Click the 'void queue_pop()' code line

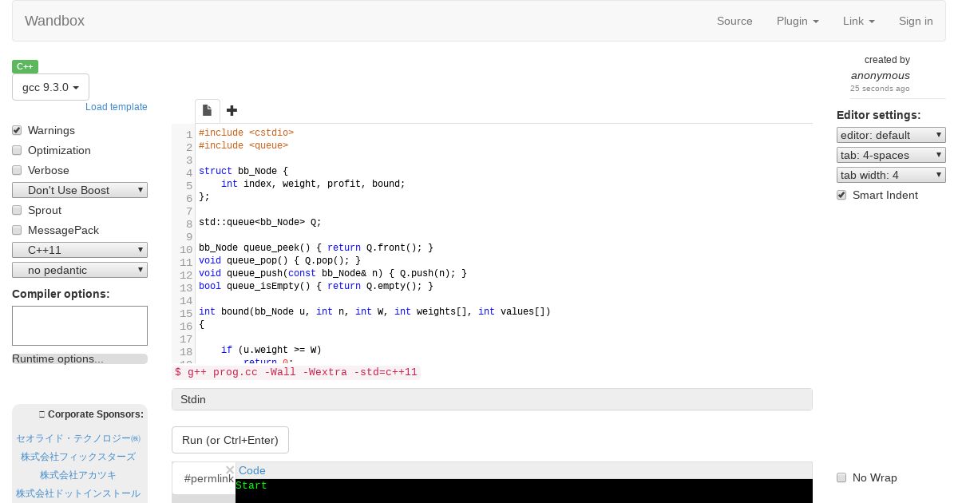(x=279, y=260)
